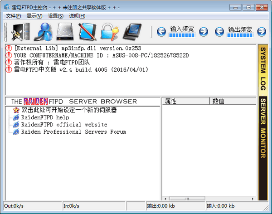
Task: Switch to the SYSTEM LOG tab
Action: click(x=263, y=69)
